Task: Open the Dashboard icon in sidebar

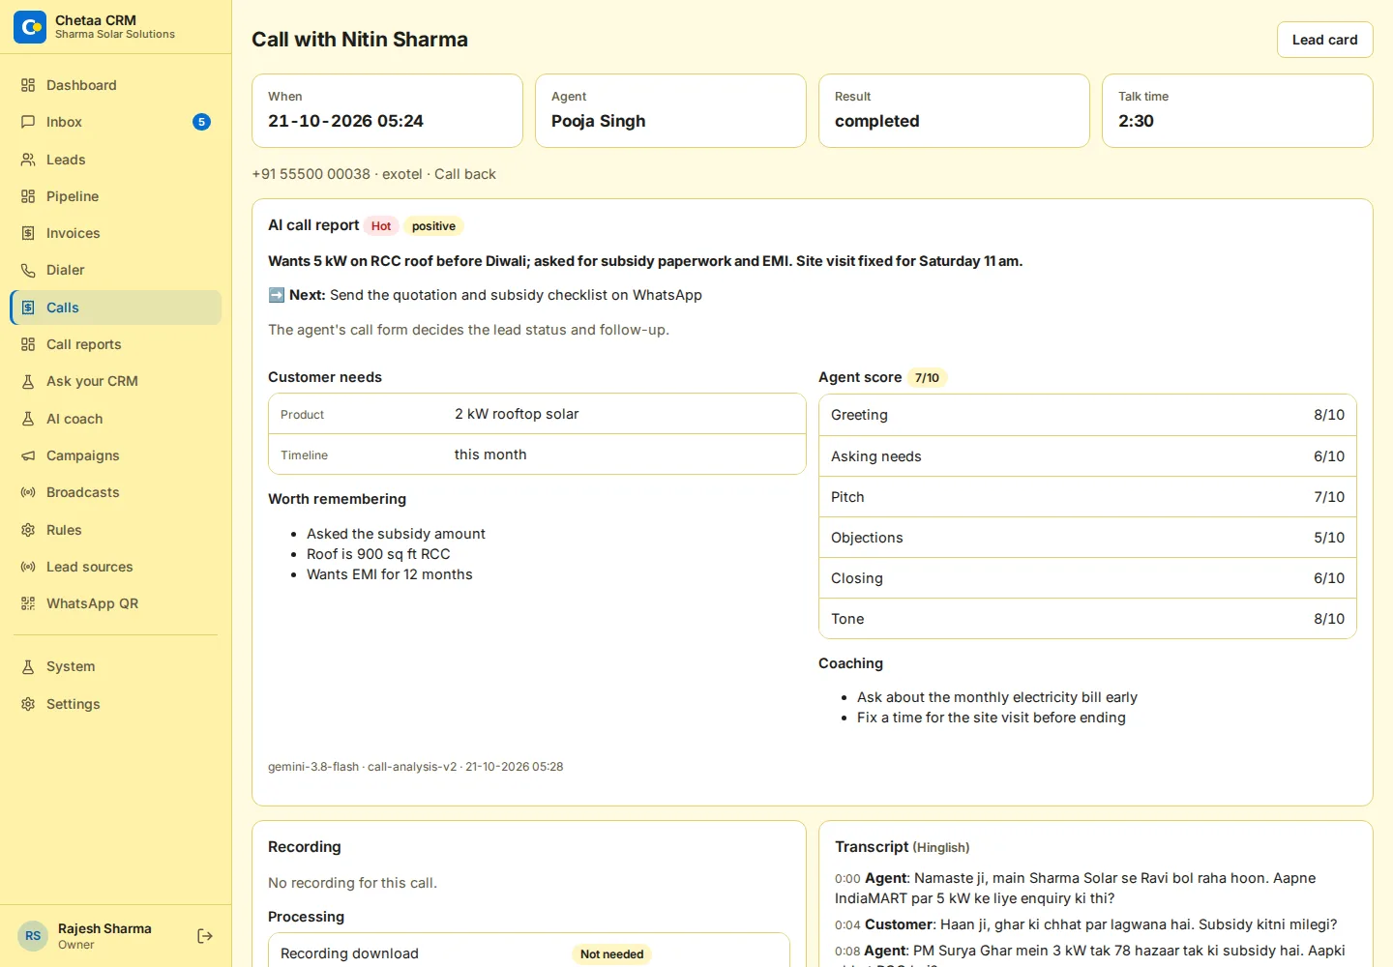Action: pos(28,85)
